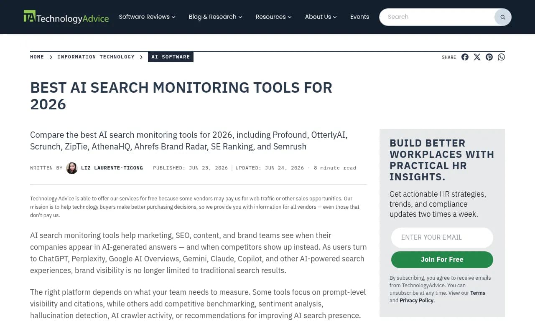The height and width of the screenshot is (334, 535).
Task: Click the 'Share' label text
Action: click(x=449, y=57)
